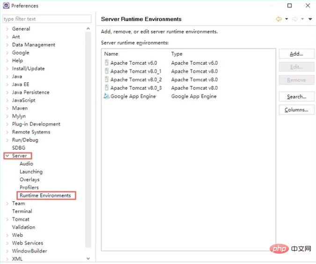The height and width of the screenshot is (264, 316).
Task: Click the forward navigation arrow icon
Action: 295,19
